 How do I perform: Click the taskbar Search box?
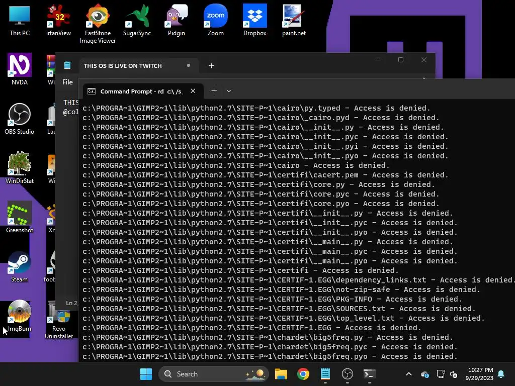coord(213,374)
